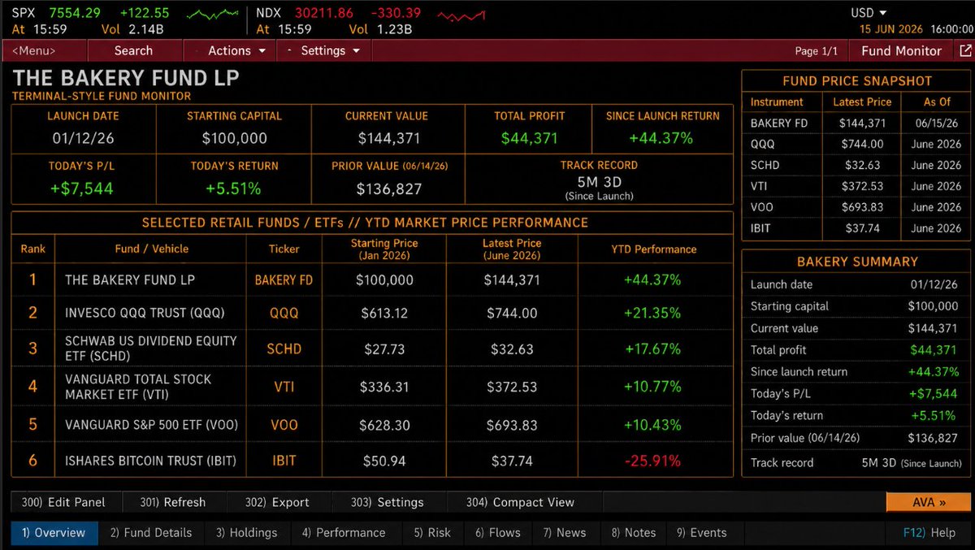Click the Ticker column header
975x550 pixels.
(284, 249)
